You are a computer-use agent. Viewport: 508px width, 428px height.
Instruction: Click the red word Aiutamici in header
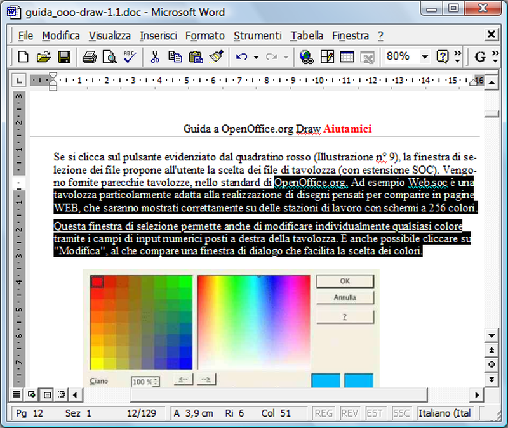(x=347, y=129)
